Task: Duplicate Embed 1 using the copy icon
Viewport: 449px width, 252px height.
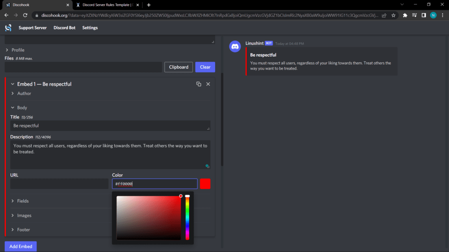Action: [199, 84]
